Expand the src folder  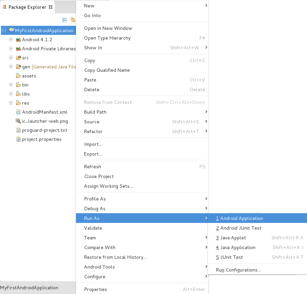pyautogui.click(x=11, y=57)
